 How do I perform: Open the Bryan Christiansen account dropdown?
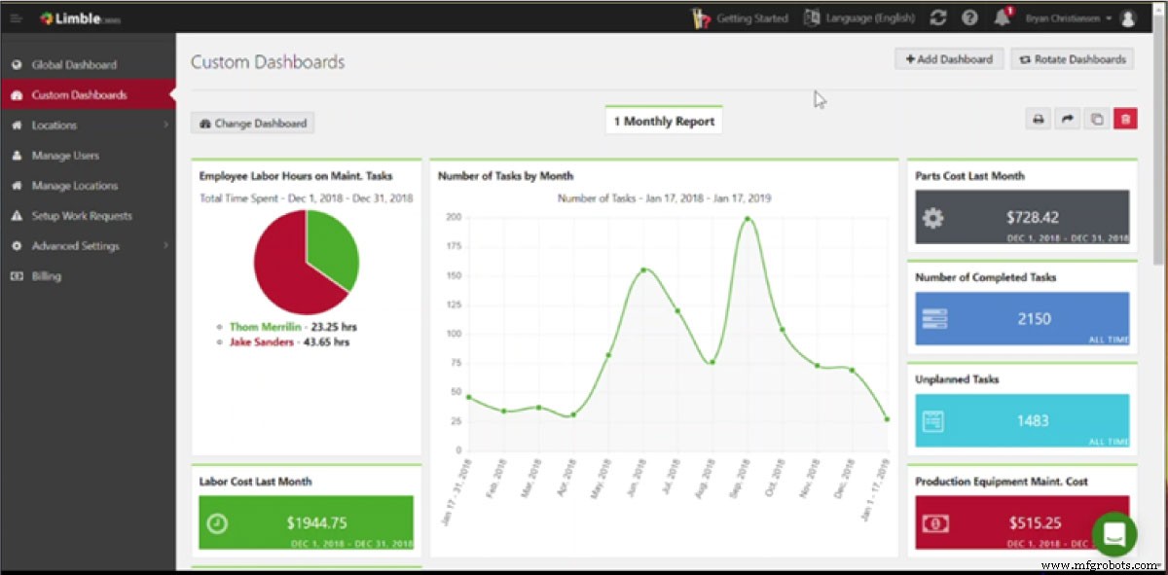1068,17
